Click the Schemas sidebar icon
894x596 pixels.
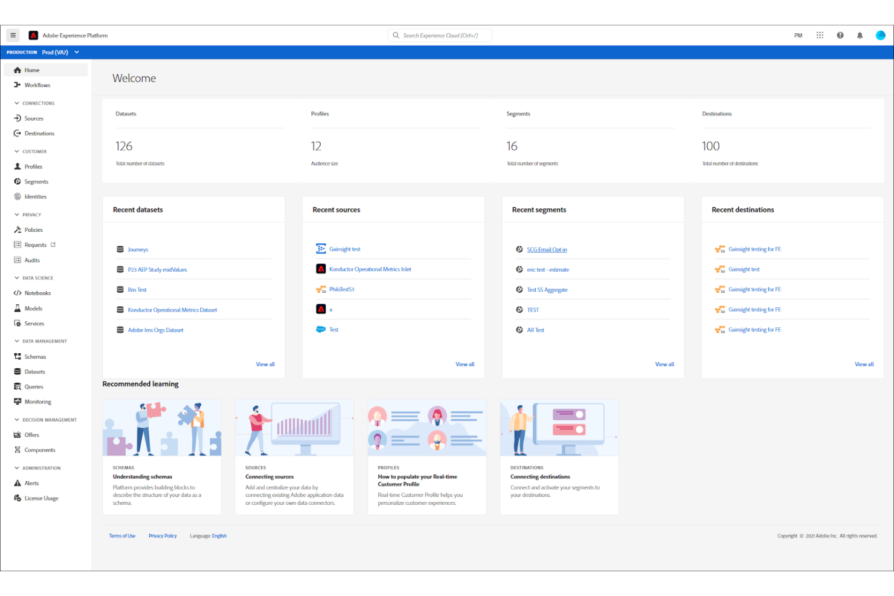[18, 357]
